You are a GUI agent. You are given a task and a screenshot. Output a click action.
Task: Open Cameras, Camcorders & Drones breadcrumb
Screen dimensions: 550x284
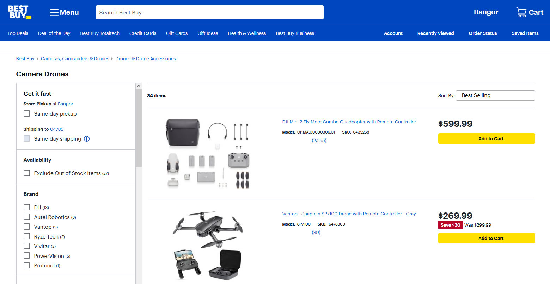[75, 59]
